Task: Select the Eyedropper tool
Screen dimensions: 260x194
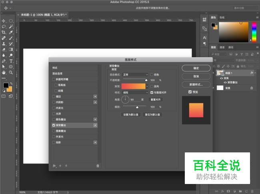Action: 11,32
